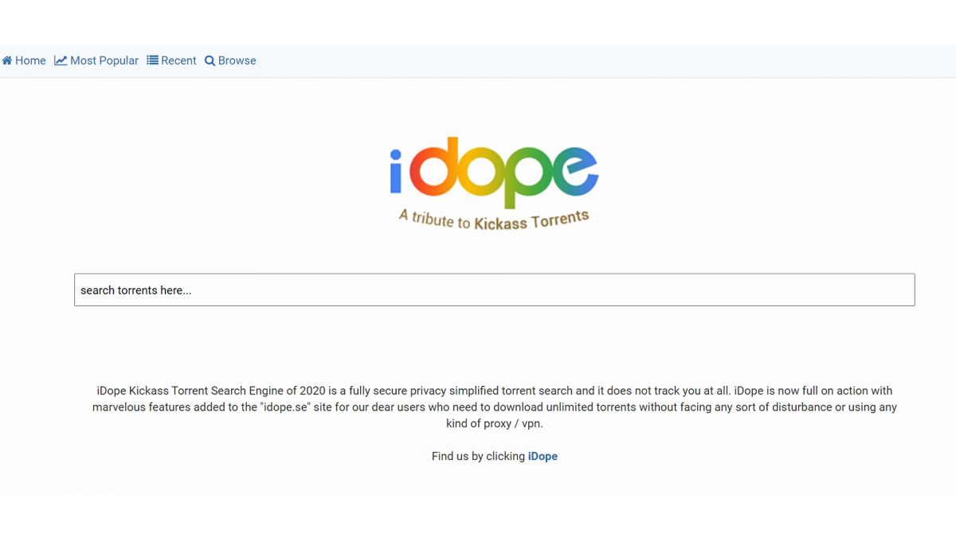Viewport: 956px width, 537px height.
Task: Click the house icon beside Home
Action: click(7, 60)
